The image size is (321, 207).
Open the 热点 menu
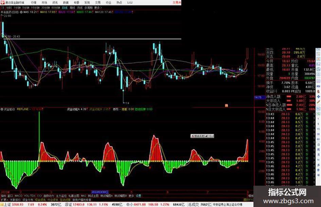pos(119,2)
